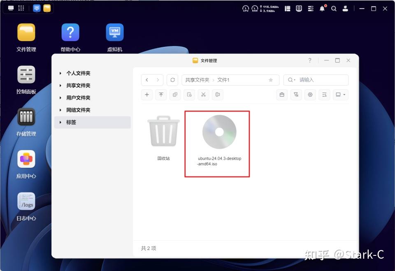395x271 pixels.
Task: Click the 共享文件夹 breadcrumb
Action: (197, 80)
